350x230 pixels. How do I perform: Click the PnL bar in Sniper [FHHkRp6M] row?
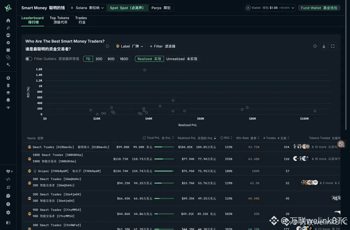pos(164,171)
